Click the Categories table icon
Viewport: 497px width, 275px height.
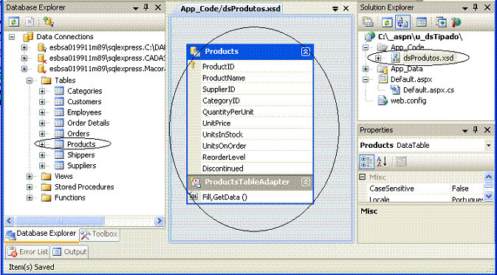pyautogui.click(x=59, y=91)
